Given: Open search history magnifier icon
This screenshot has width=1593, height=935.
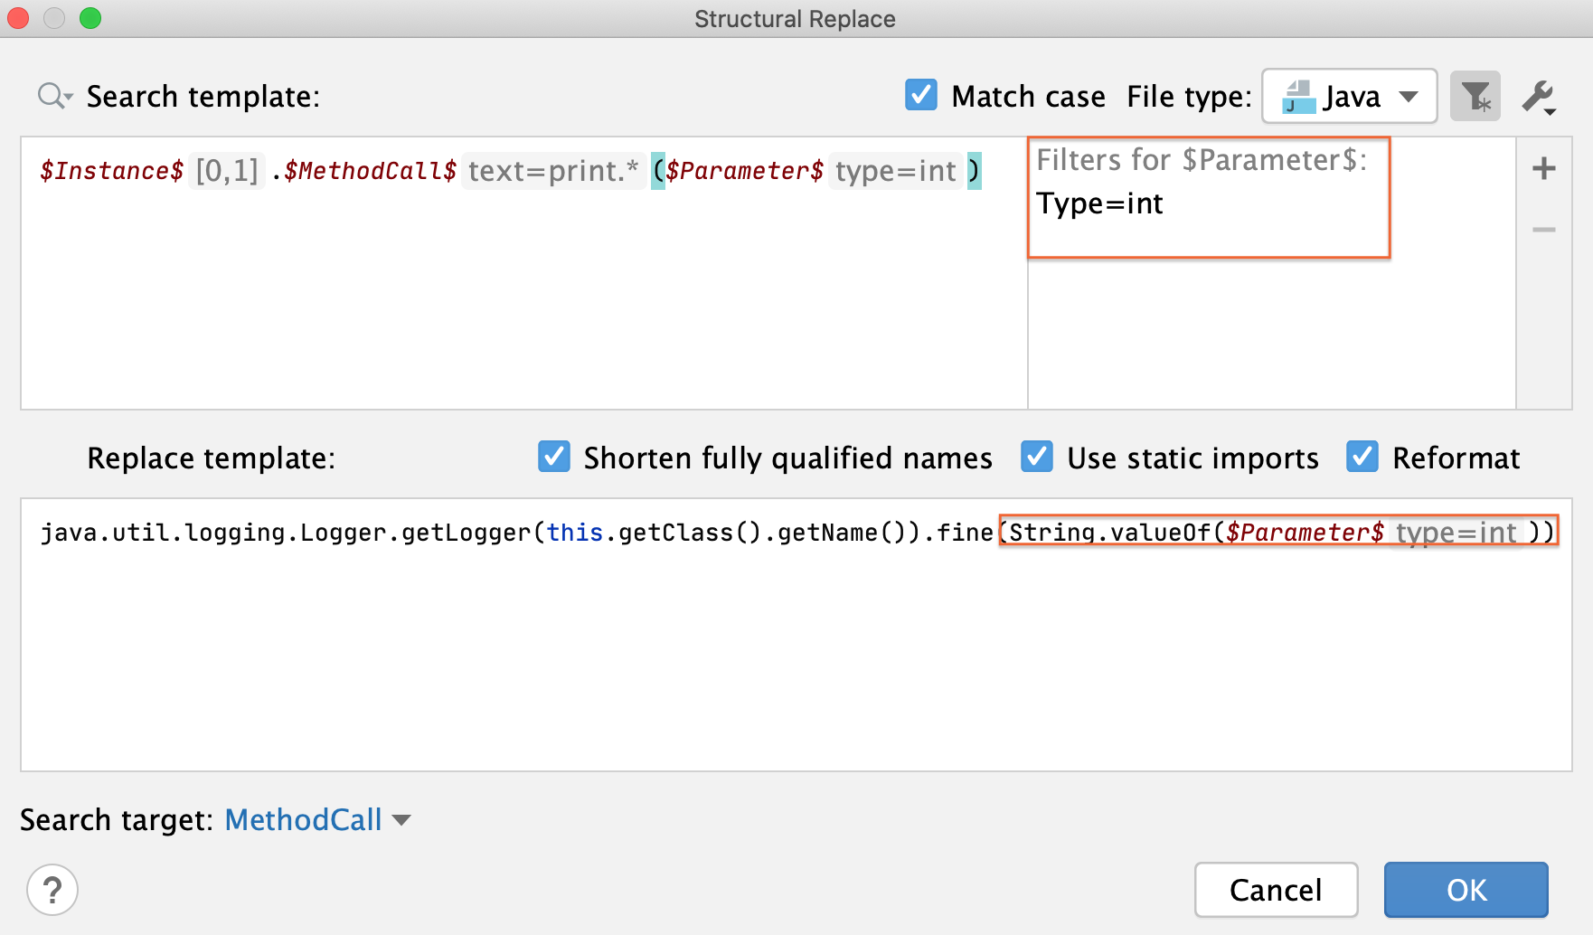Looking at the screenshot, I should coord(54,96).
